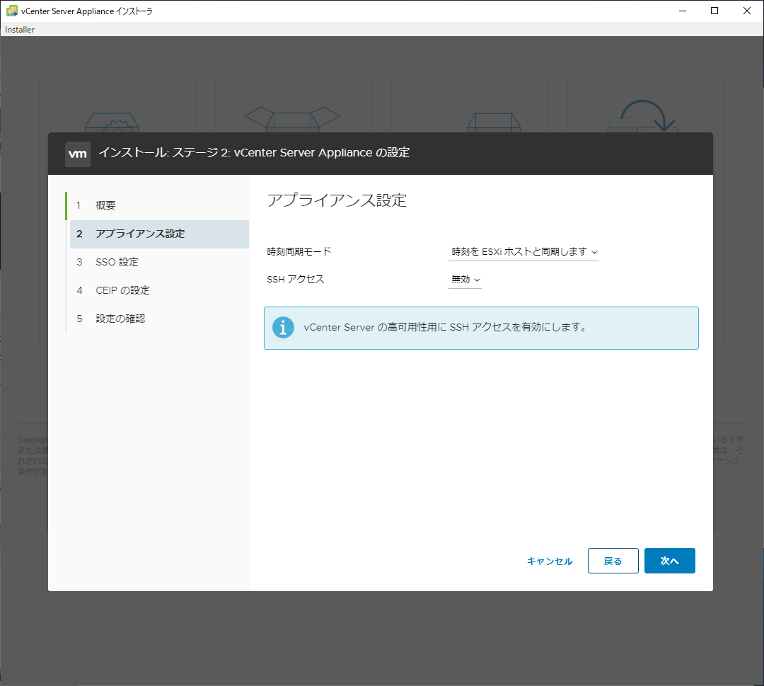Click the vm logo in dialog header

78,154
